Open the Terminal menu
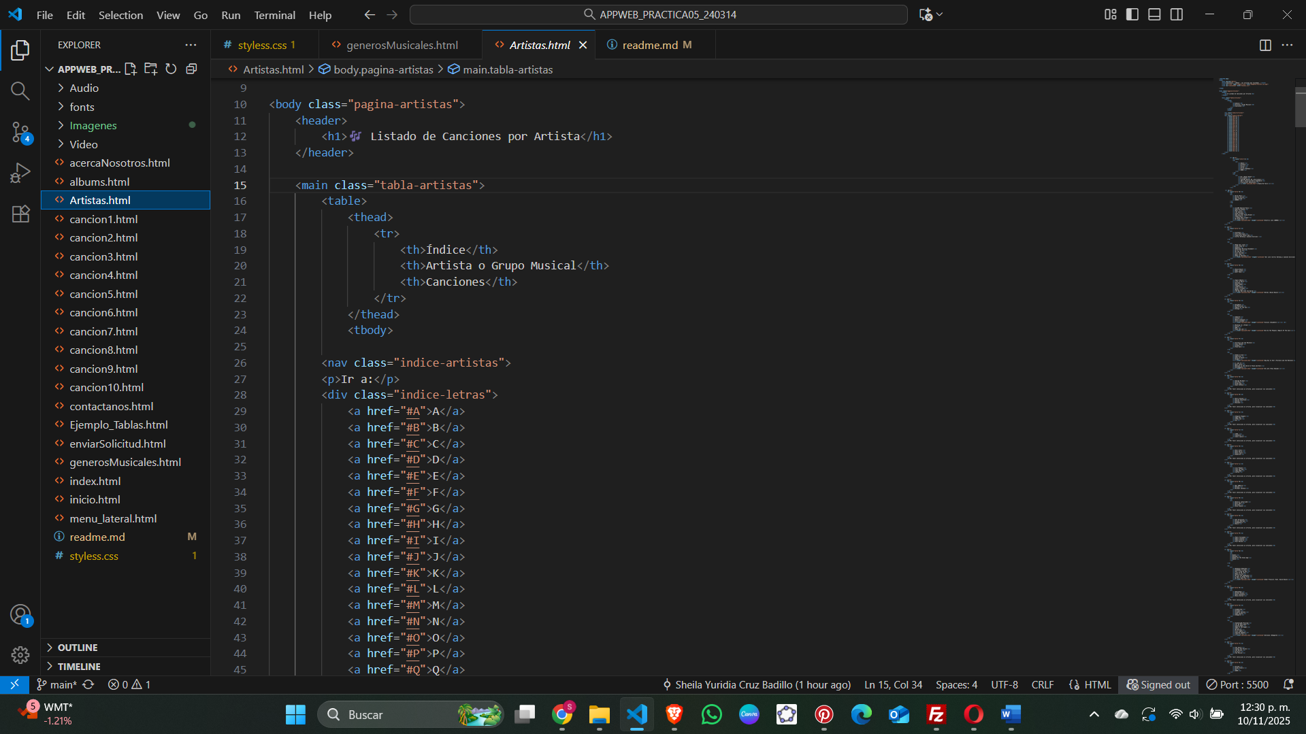This screenshot has width=1306, height=734. click(x=274, y=15)
